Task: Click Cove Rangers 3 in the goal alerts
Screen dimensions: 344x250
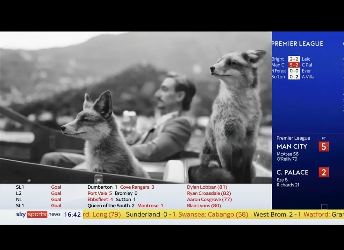Action: coord(137,187)
